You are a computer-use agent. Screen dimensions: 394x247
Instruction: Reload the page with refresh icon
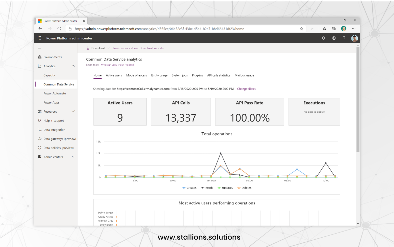[x=59, y=29]
